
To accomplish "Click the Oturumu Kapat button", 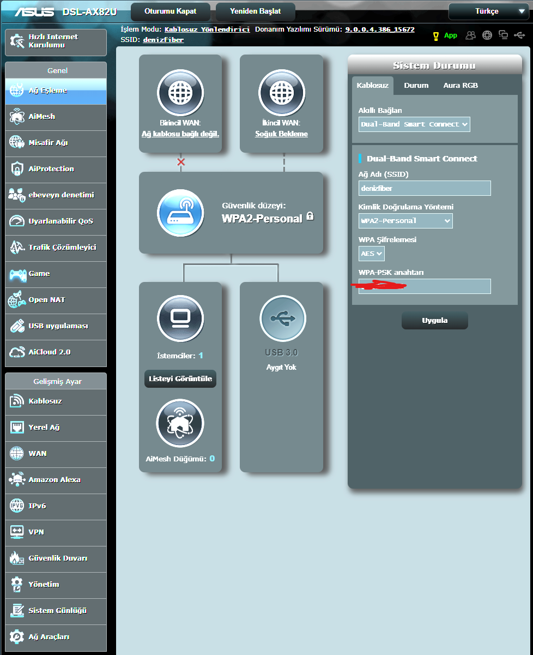I will [171, 11].
